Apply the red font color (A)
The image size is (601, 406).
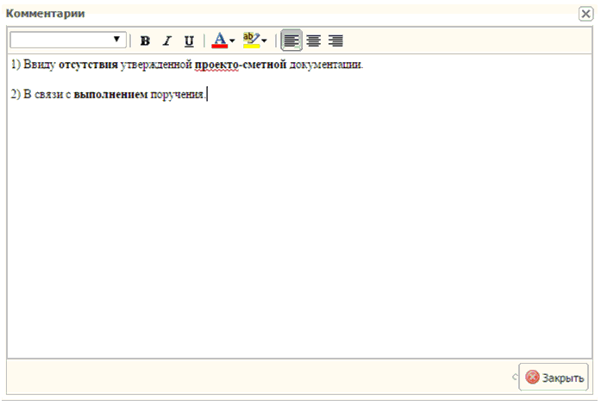pyautogui.click(x=219, y=41)
